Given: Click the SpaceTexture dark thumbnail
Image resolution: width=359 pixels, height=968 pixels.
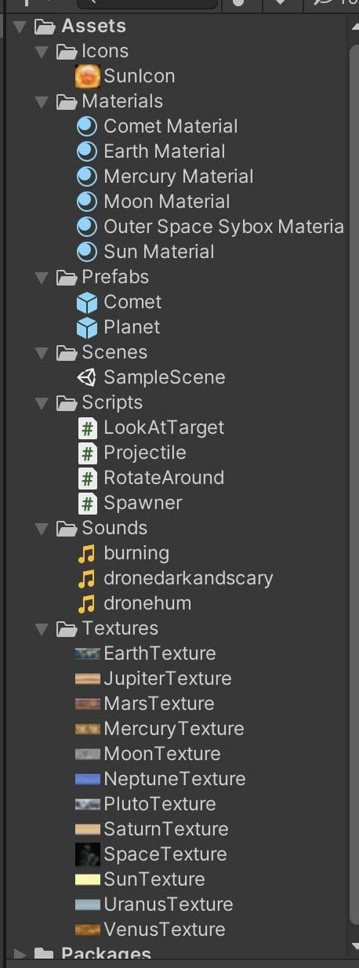Looking at the screenshot, I should (88, 854).
